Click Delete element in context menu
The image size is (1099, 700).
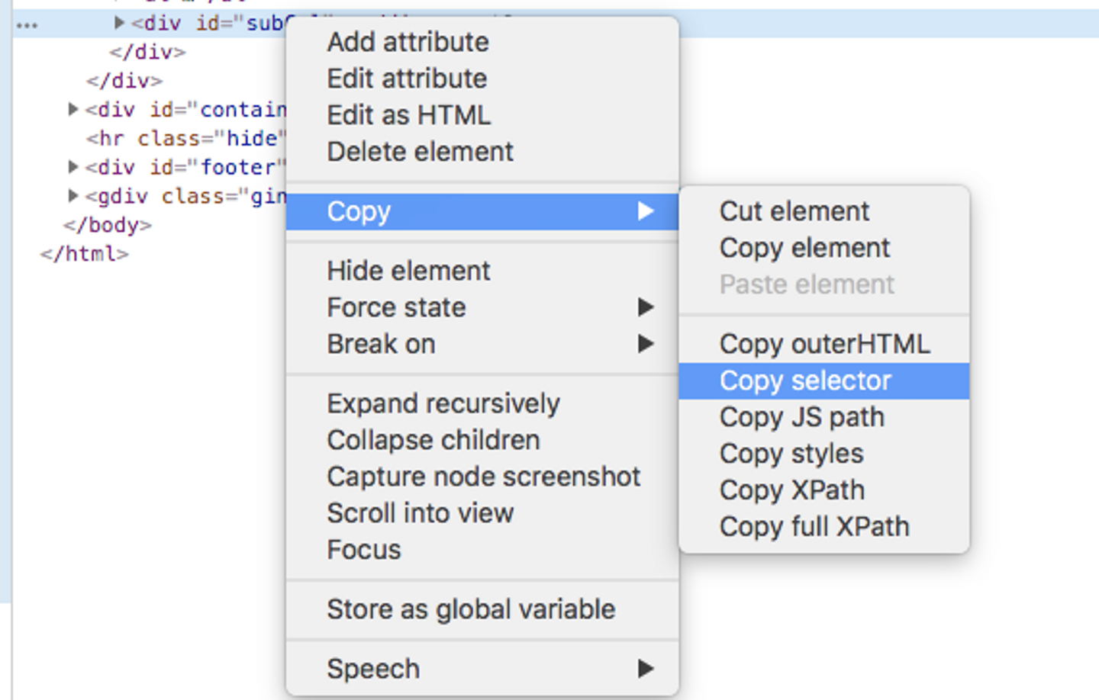[420, 152]
